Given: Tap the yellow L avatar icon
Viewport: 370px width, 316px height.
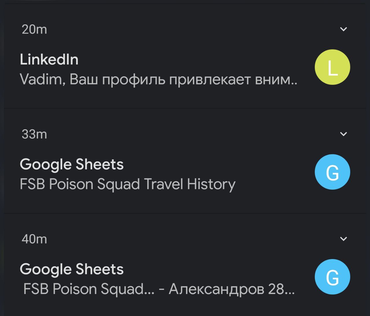Looking at the screenshot, I should point(332,67).
